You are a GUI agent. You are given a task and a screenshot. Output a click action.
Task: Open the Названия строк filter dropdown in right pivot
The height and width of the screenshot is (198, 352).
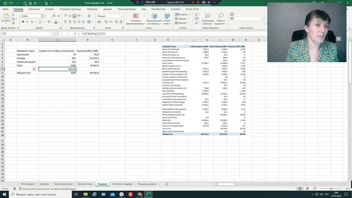188,46
